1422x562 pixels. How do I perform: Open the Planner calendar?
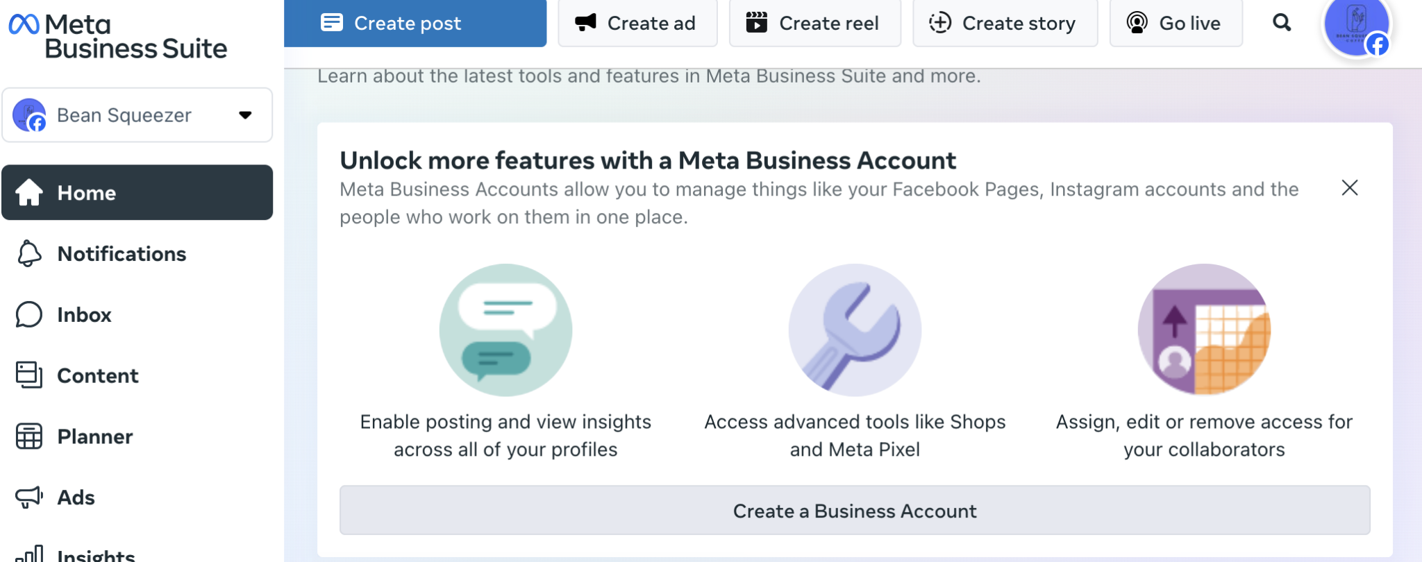pos(94,436)
